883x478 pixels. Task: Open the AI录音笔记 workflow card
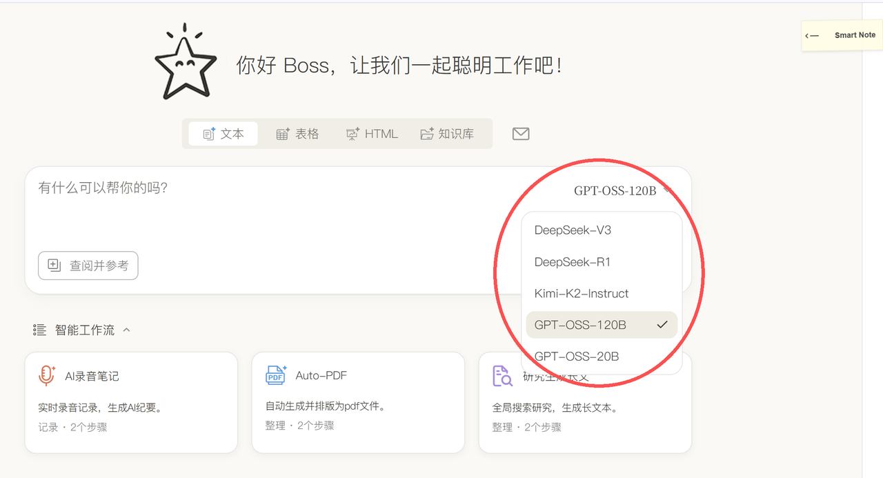click(131, 403)
